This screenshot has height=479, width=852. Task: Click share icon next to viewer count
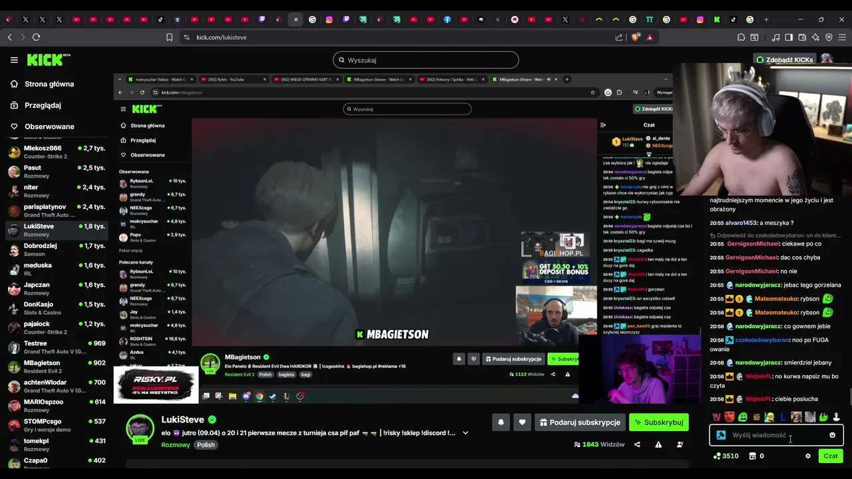pyautogui.click(x=637, y=444)
